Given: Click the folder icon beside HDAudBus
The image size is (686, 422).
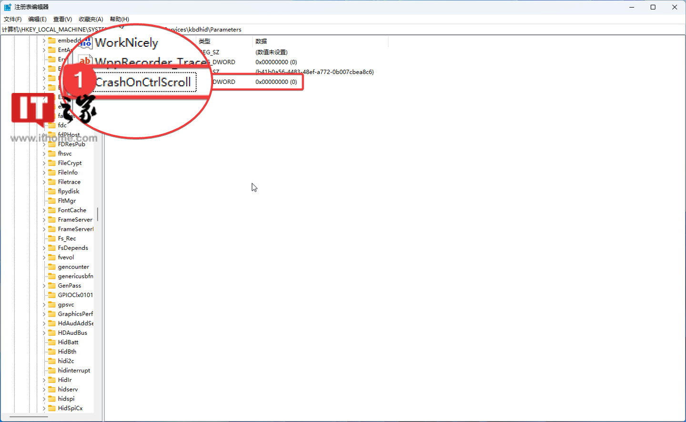Looking at the screenshot, I should 52,333.
